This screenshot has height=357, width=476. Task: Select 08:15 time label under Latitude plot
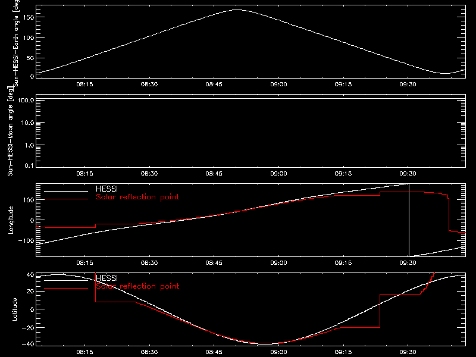click(x=84, y=352)
